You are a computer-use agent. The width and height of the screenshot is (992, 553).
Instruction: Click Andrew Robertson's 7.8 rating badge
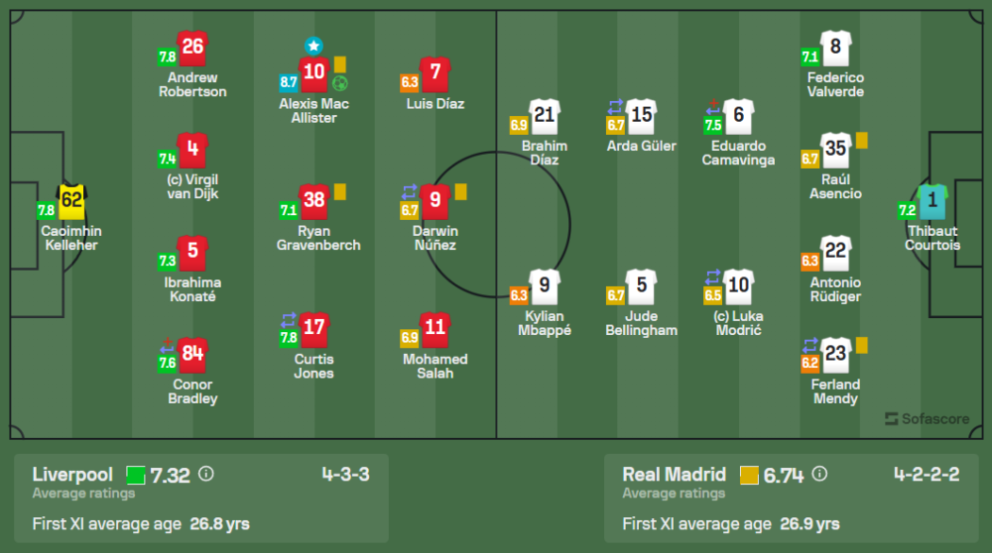coord(167,57)
